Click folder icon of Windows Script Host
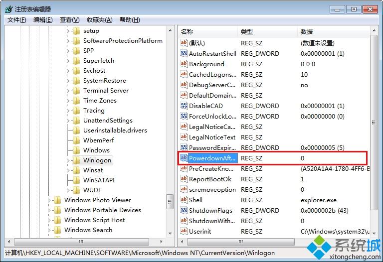The height and width of the screenshot is (262, 383). point(57,220)
